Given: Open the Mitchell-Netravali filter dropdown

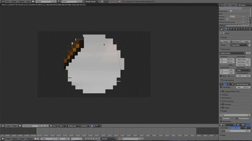Looking at the screenshot, I should pyautogui.click(x=243, y=84).
